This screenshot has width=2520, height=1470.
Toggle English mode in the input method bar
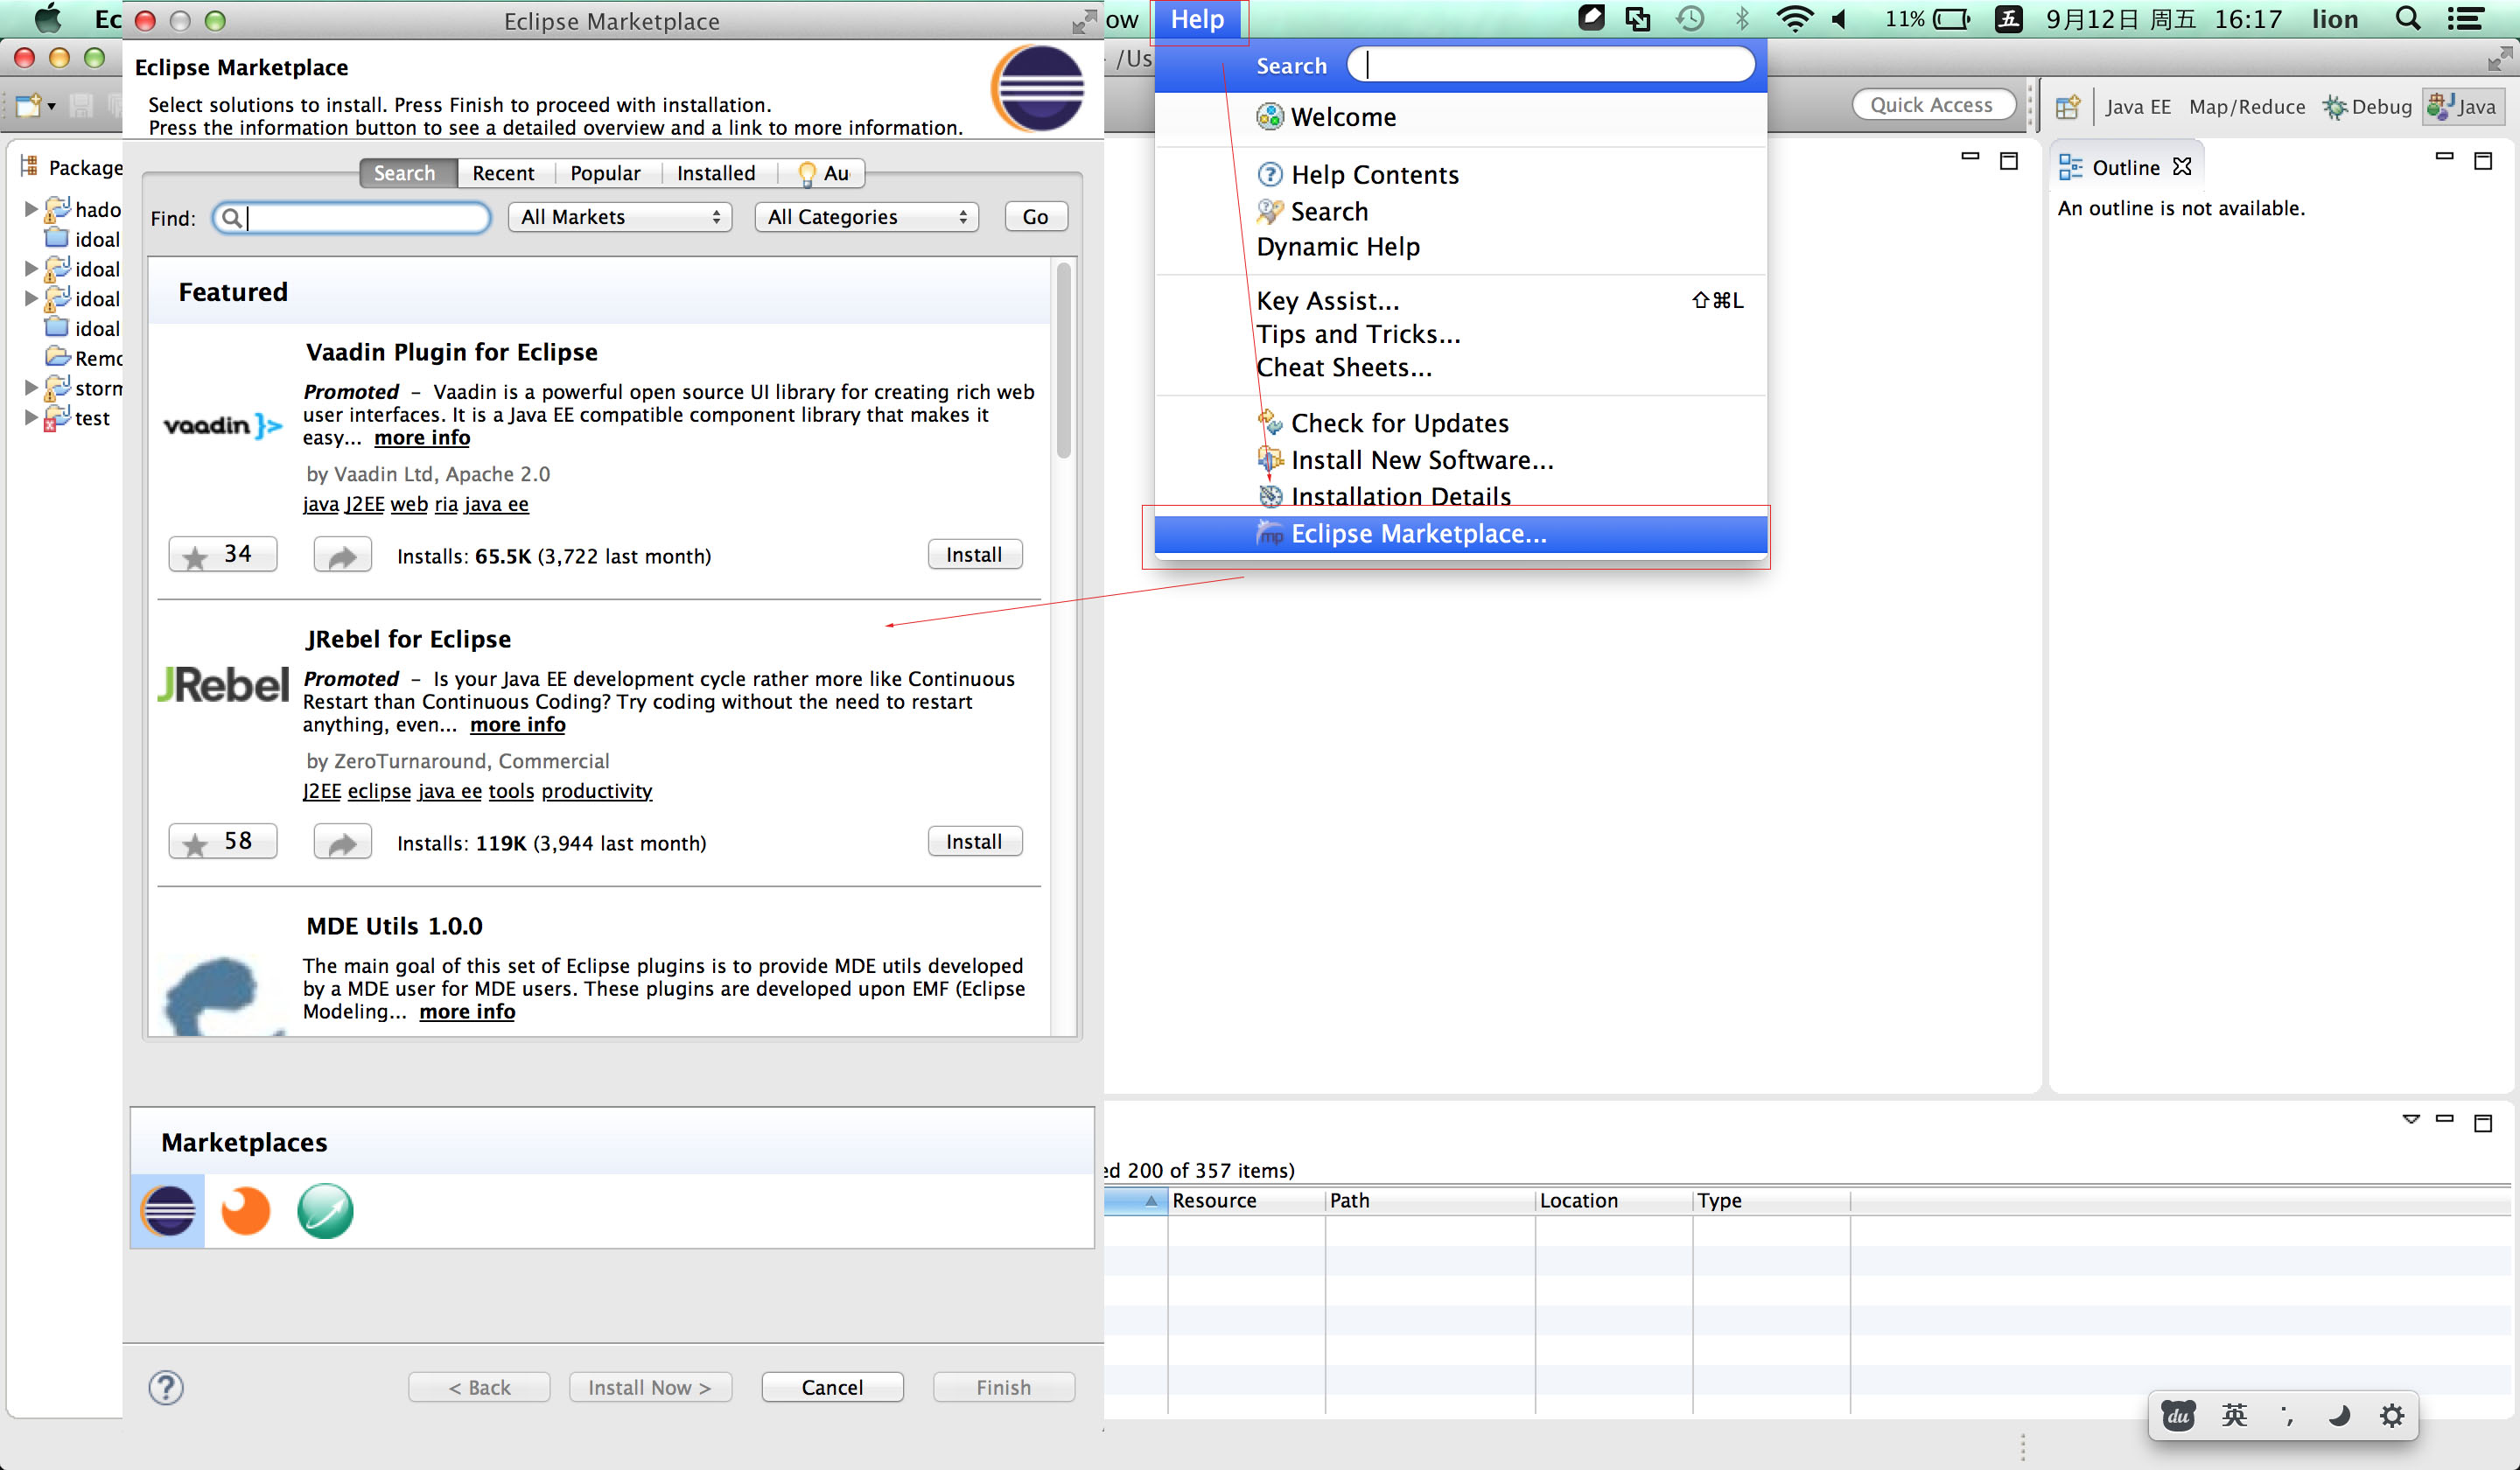pos(2233,1415)
